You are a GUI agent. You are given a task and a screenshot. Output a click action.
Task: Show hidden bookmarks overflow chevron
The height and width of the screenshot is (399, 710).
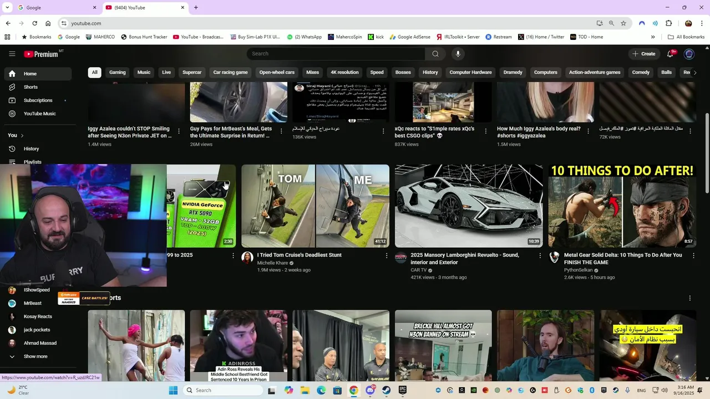point(653,37)
